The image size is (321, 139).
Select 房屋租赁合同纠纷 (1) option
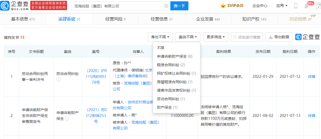tap(176, 82)
